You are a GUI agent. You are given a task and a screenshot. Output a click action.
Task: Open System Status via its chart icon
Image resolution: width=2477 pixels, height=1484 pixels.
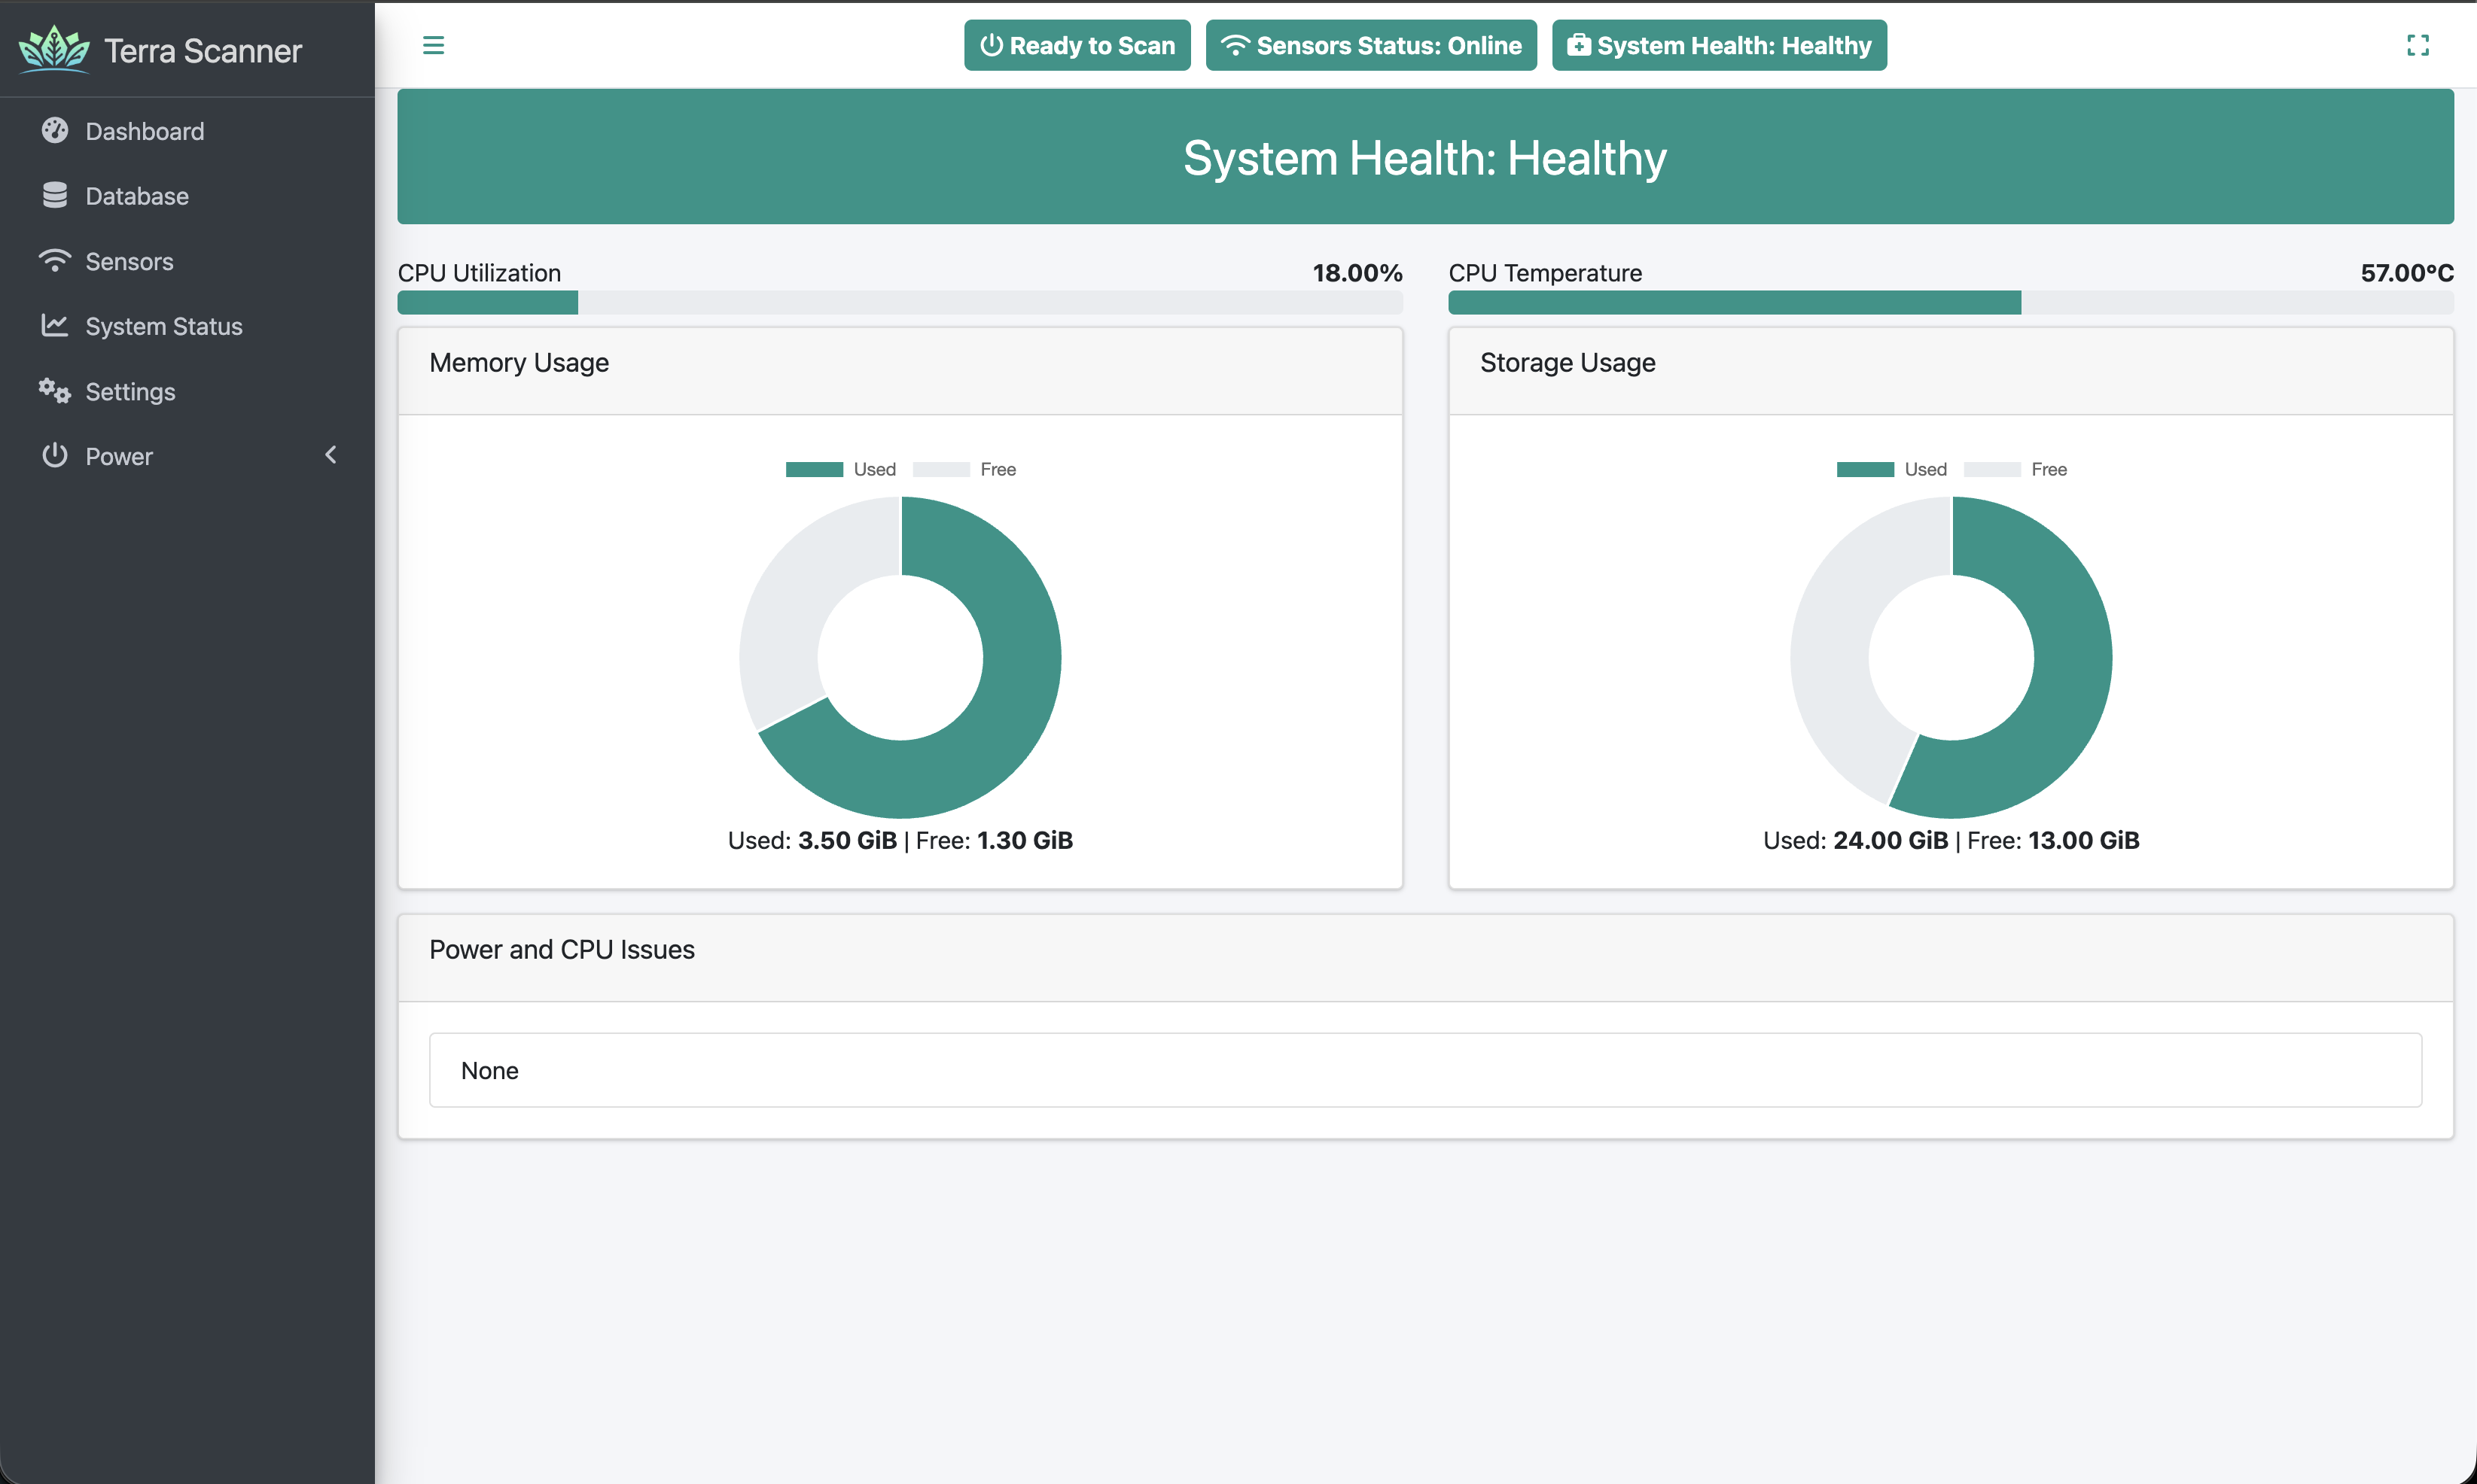[55, 325]
